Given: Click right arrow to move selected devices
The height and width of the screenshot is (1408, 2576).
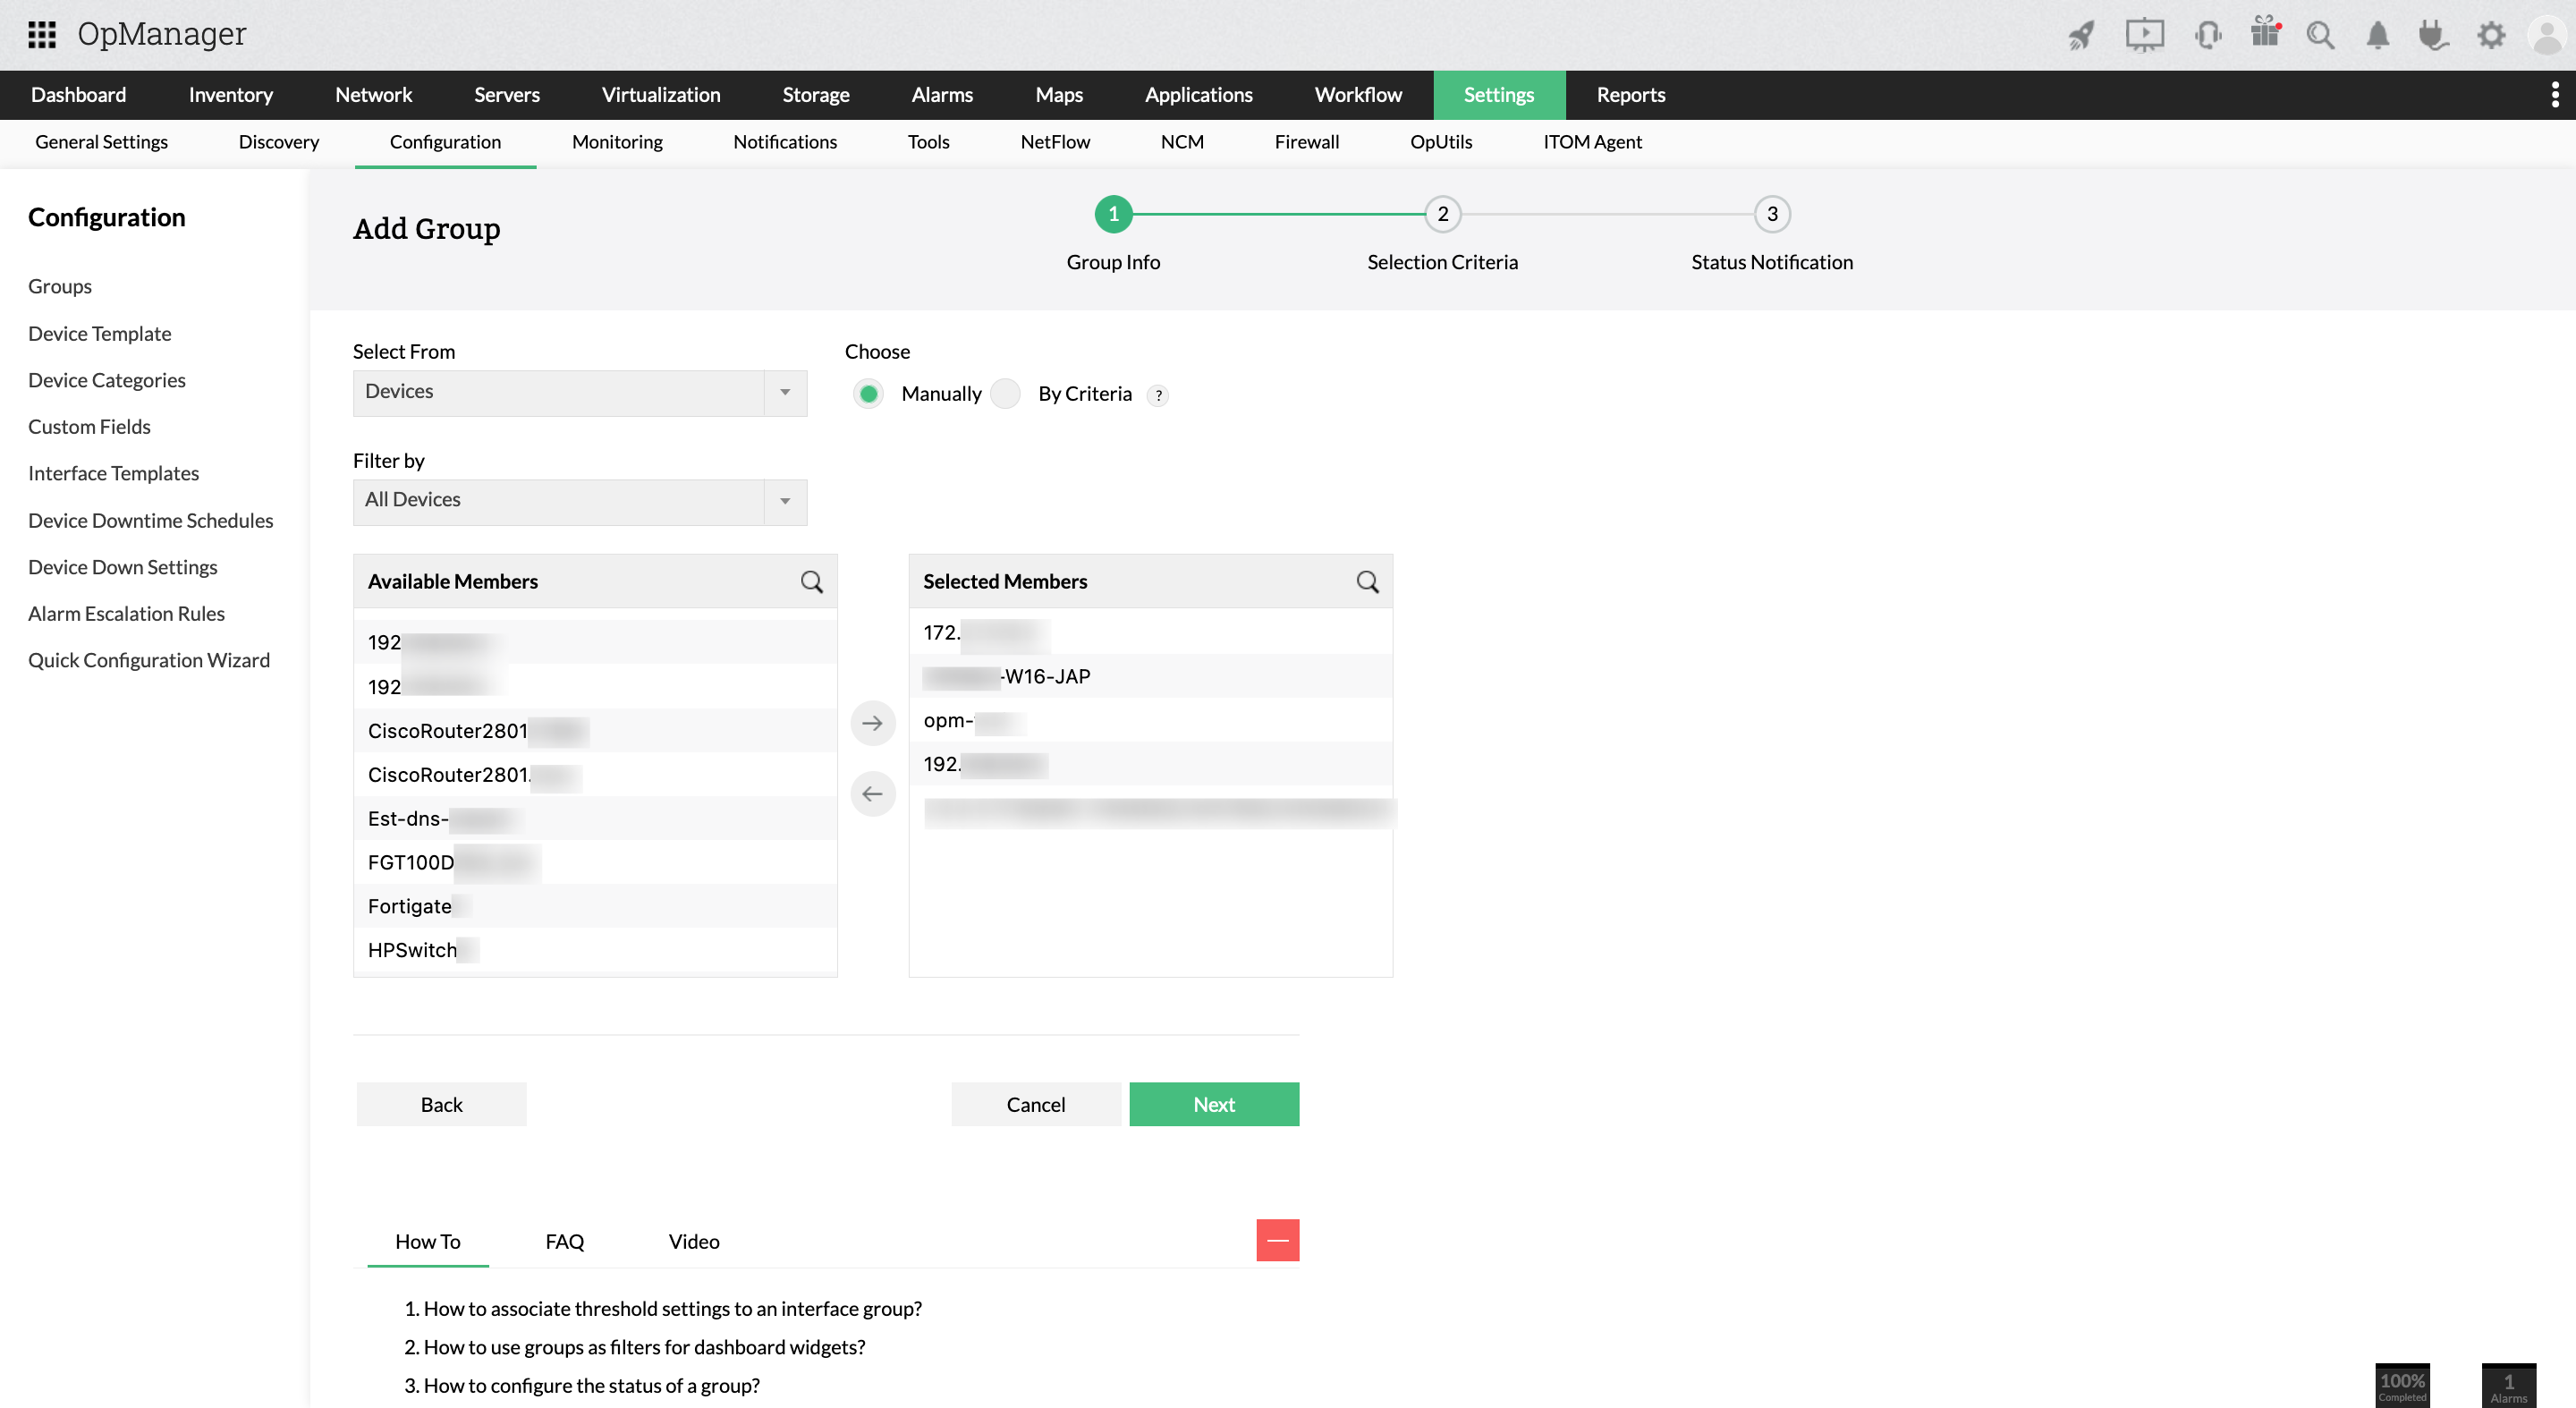Looking at the screenshot, I should tap(872, 722).
